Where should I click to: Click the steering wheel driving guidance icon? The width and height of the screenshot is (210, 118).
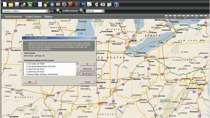pyautogui.click(x=77, y=5)
